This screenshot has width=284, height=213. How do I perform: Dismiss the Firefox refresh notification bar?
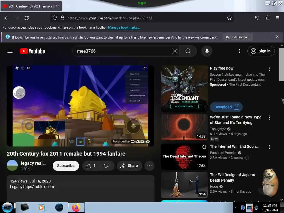coord(277,37)
